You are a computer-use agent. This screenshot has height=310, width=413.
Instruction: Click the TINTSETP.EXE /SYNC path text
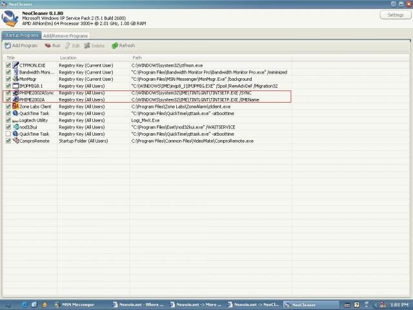coord(191,93)
